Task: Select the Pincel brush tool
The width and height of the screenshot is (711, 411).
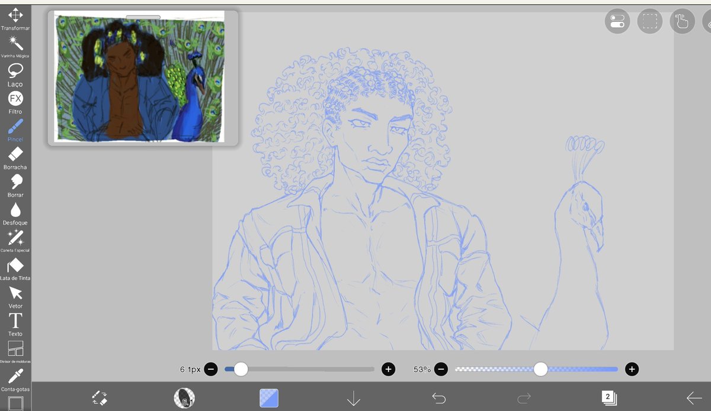Action: [15, 131]
